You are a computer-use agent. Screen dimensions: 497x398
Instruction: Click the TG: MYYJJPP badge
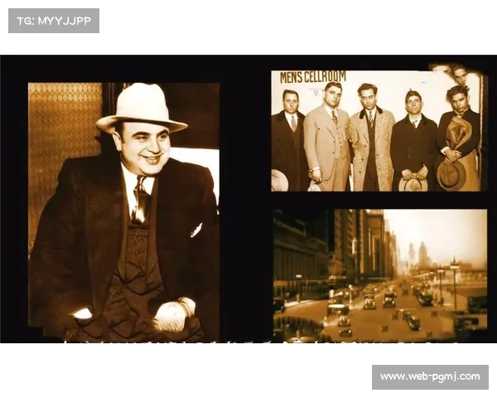tap(53, 20)
